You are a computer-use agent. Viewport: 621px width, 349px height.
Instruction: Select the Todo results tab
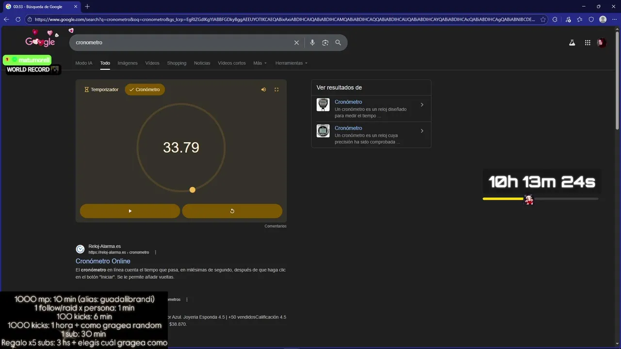105,63
